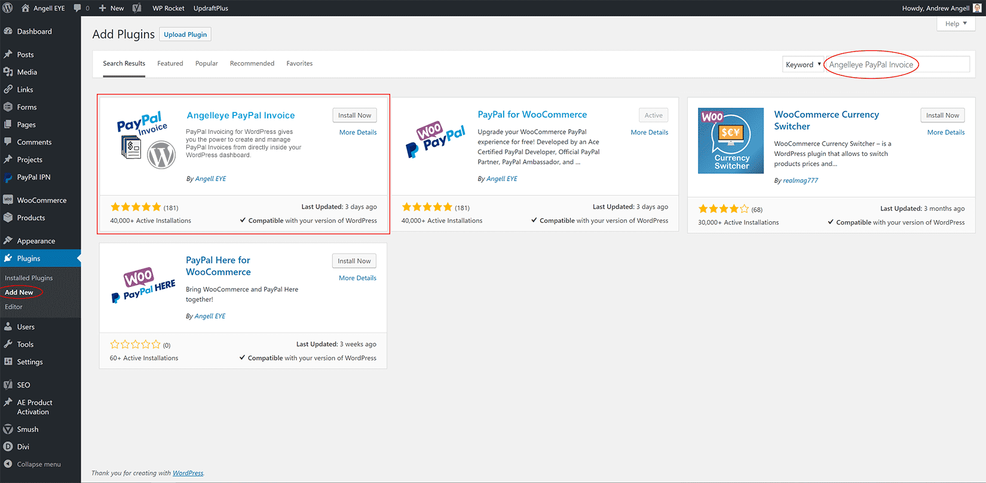
Task: View More Details for Angelleye PayPal Invoice
Action: pos(358,132)
